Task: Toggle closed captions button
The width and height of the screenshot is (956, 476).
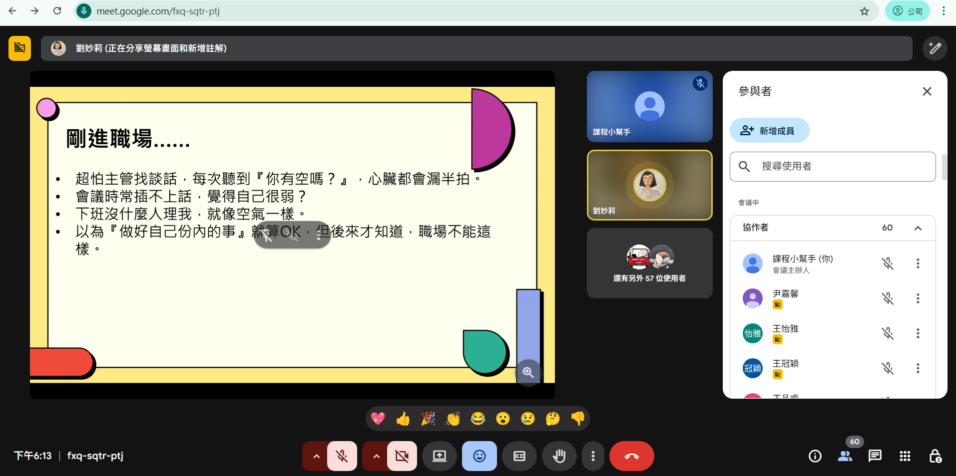Action: (x=519, y=456)
